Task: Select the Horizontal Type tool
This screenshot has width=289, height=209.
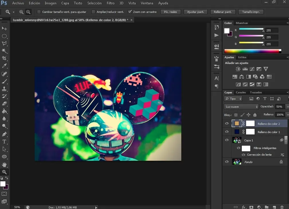Action: pos(4,141)
